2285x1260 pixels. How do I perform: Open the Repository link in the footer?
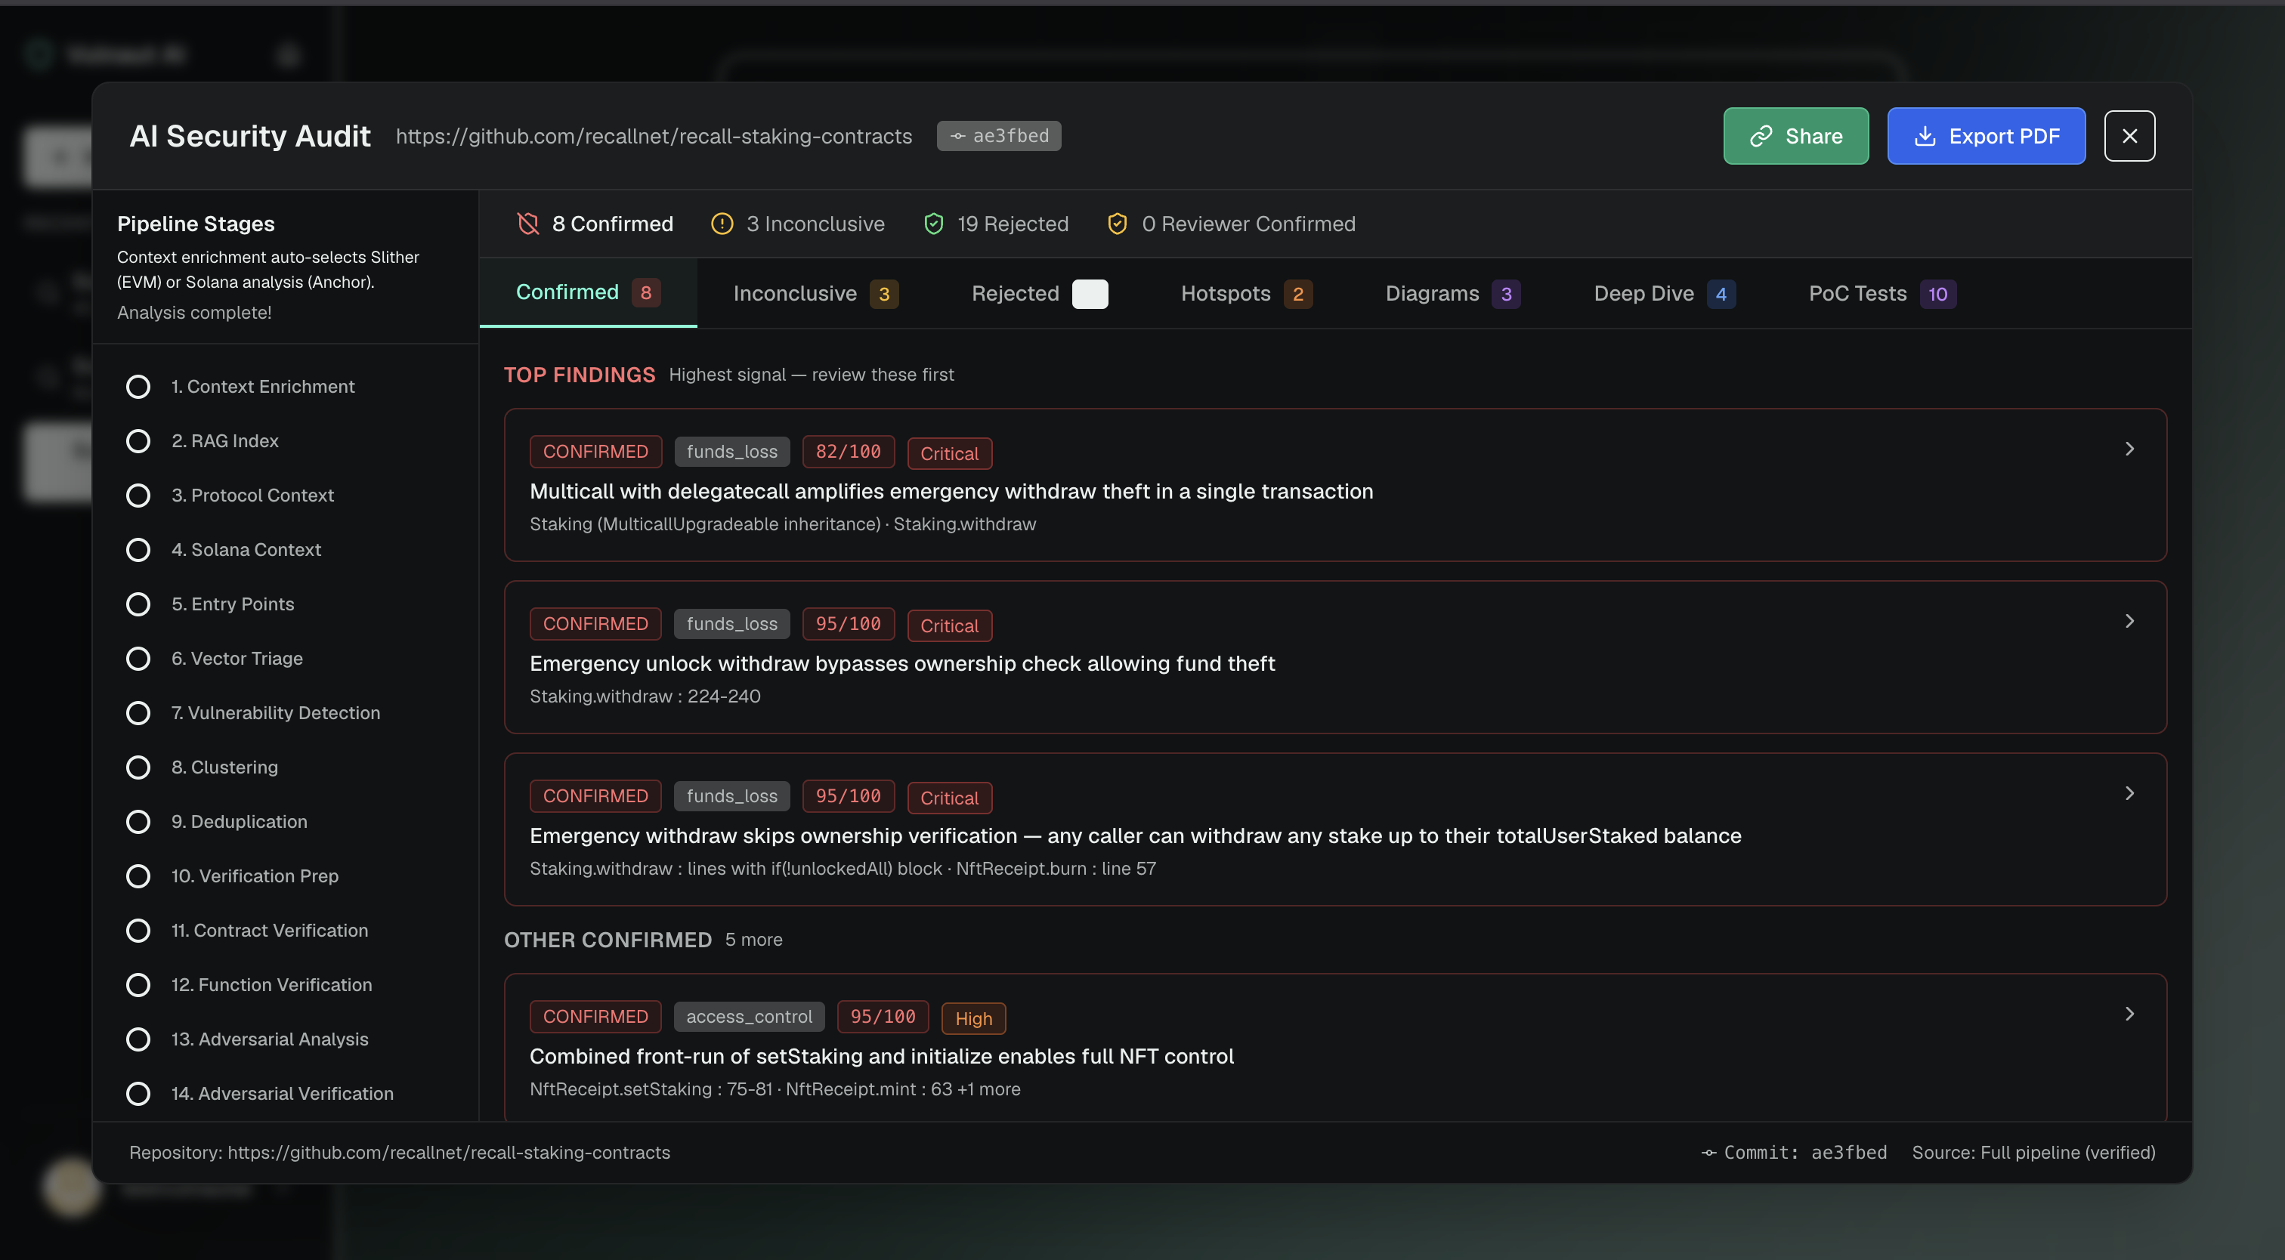pyautogui.click(x=449, y=1153)
